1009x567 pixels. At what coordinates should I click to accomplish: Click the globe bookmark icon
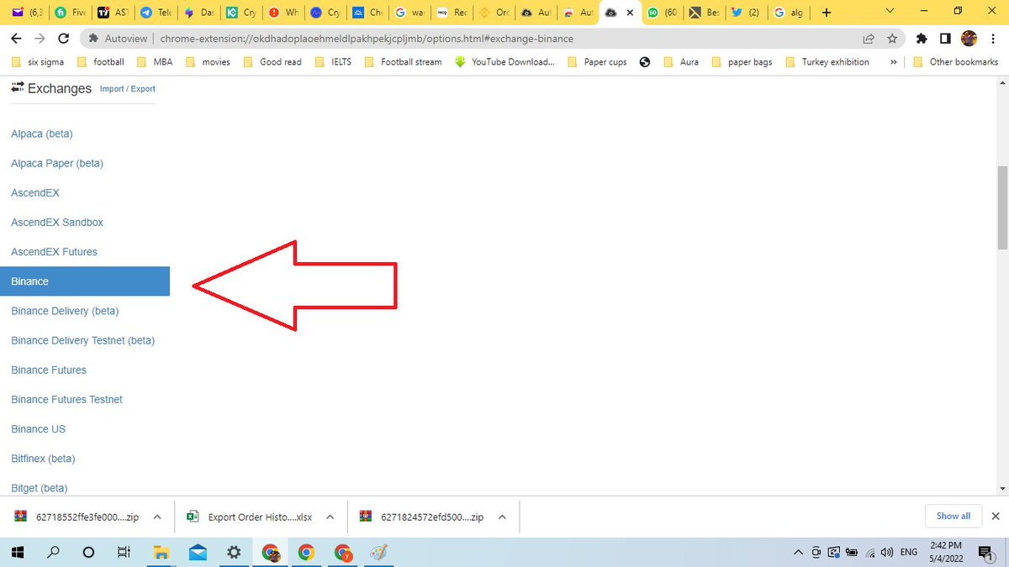point(645,62)
